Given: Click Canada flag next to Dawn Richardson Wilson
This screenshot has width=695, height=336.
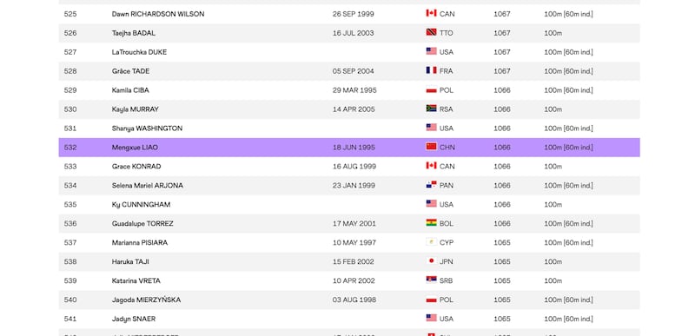Looking at the screenshot, I should pyautogui.click(x=431, y=13).
